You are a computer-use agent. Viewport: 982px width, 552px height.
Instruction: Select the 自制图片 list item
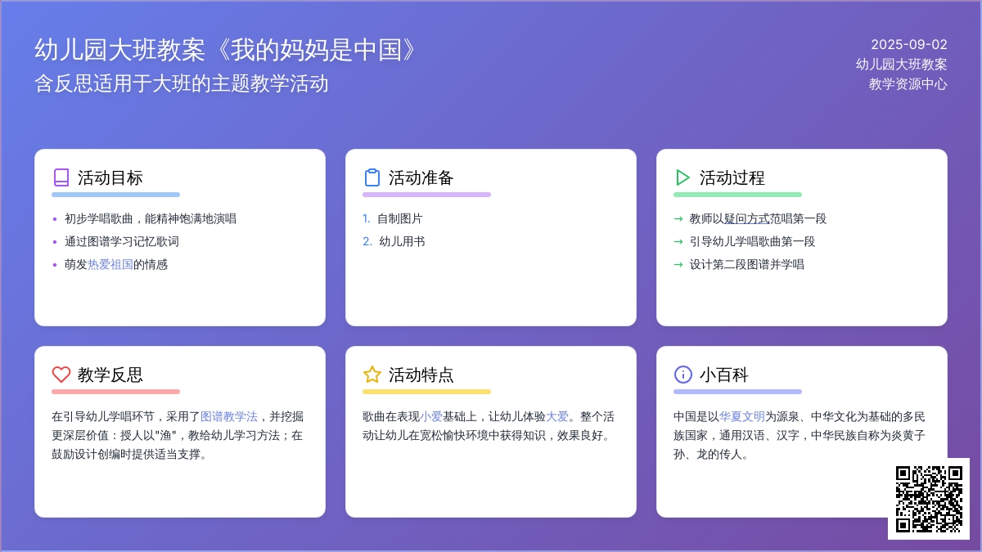tap(400, 219)
